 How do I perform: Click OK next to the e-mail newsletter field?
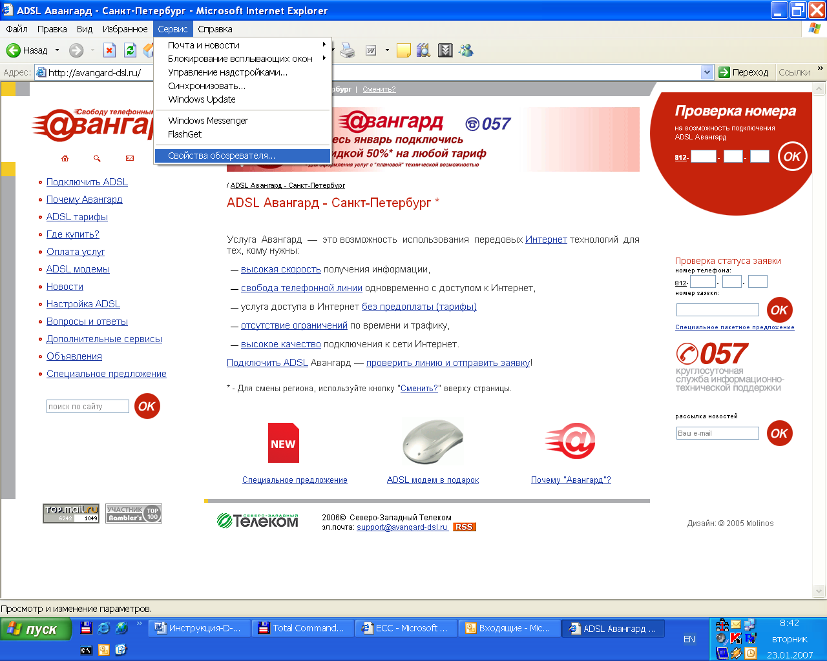tap(780, 433)
